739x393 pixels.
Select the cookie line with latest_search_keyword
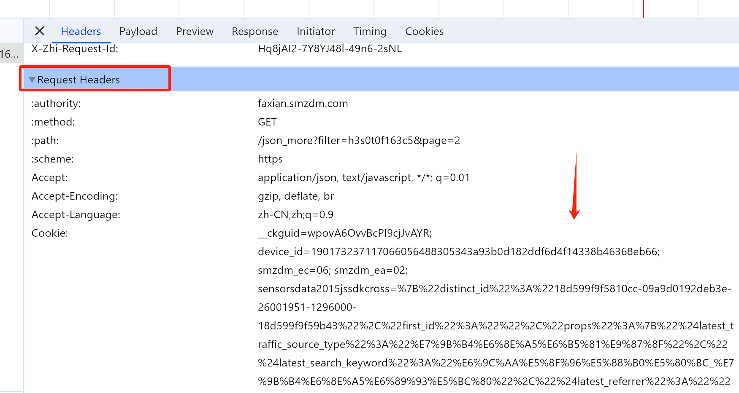[495, 363]
